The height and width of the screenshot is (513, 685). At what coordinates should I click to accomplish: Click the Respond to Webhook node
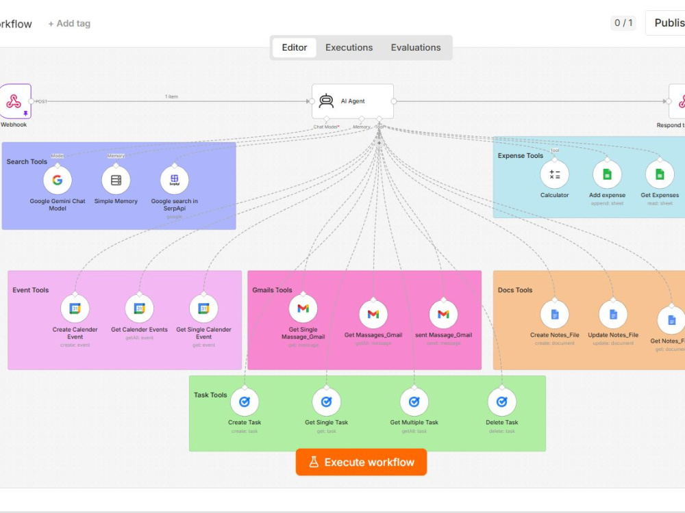tap(677, 101)
